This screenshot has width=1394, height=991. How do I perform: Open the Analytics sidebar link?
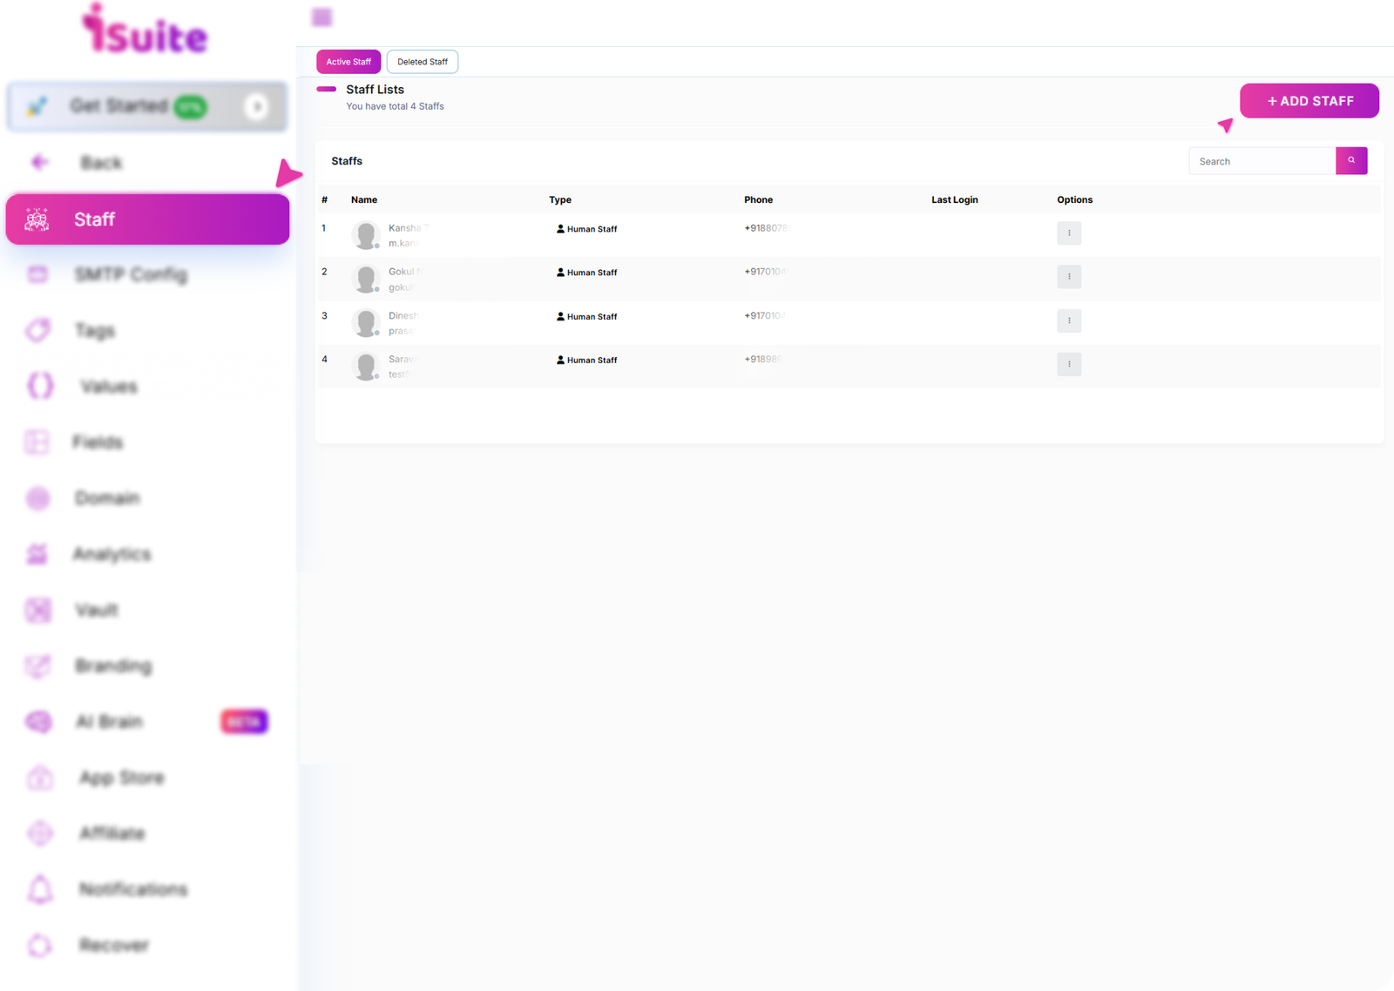(112, 554)
